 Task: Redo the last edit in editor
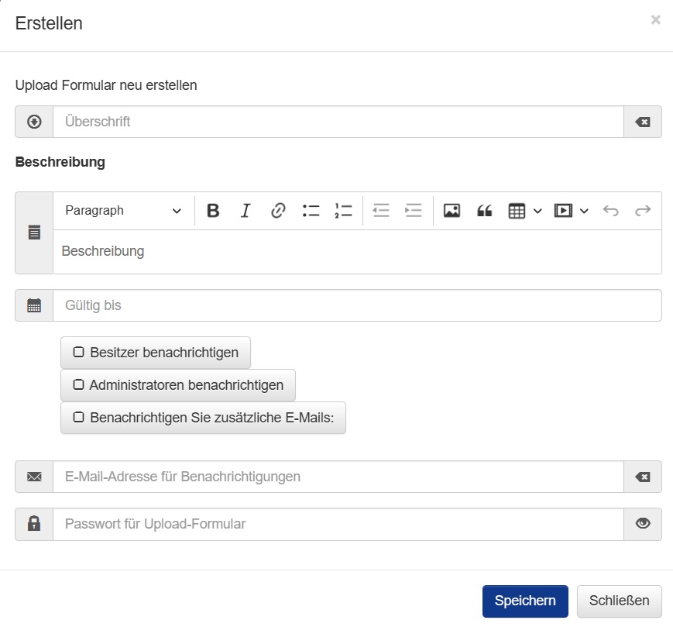point(643,211)
